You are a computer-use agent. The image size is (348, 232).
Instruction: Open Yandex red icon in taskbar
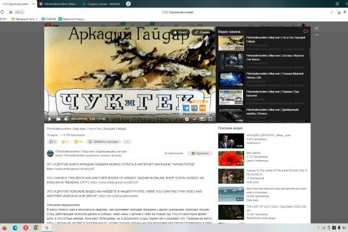coord(26,228)
